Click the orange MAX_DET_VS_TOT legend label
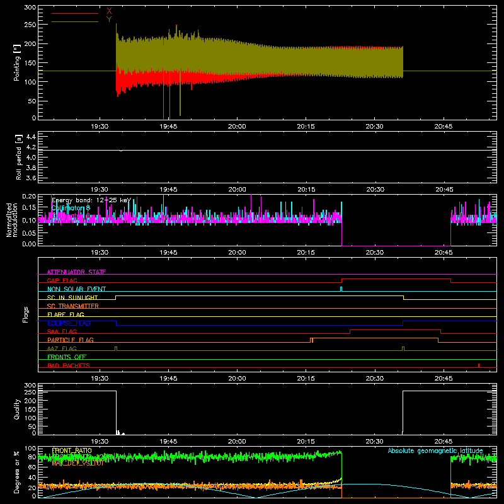This screenshot has height=504, width=504. pos(77,464)
